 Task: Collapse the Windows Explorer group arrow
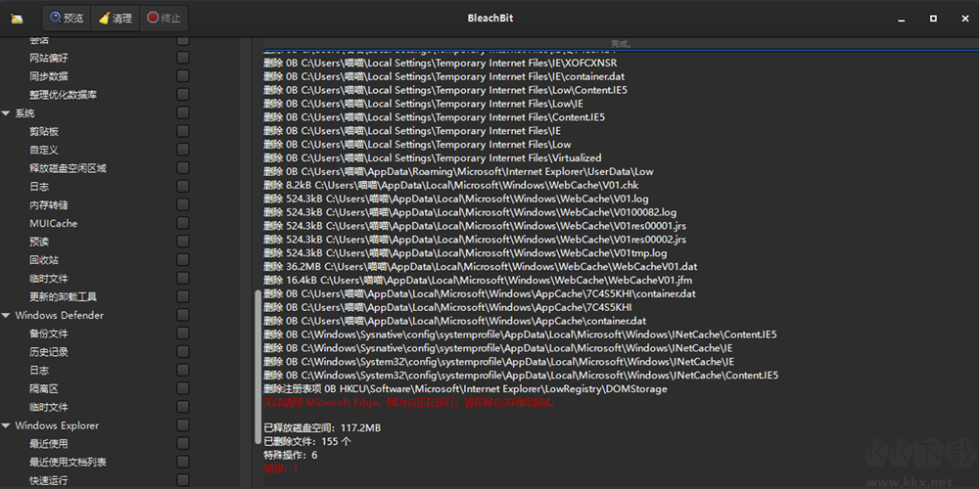6,426
